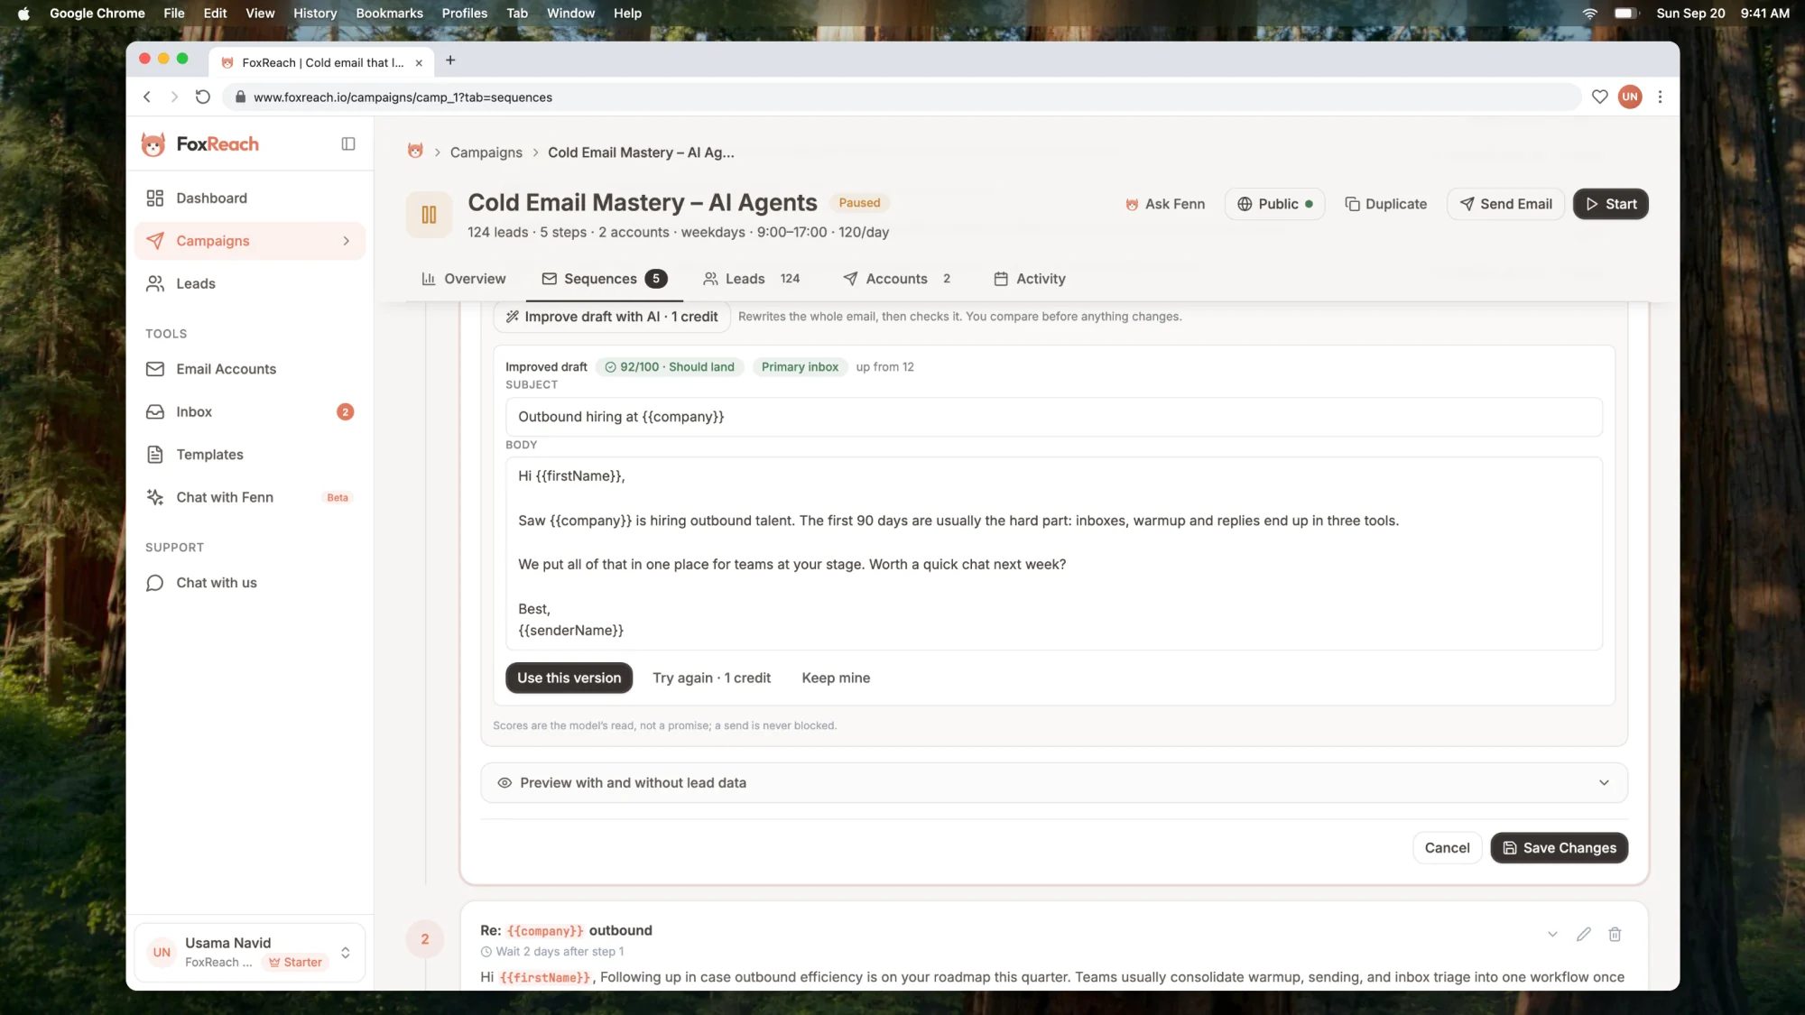Start the campaign

click(1610, 204)
